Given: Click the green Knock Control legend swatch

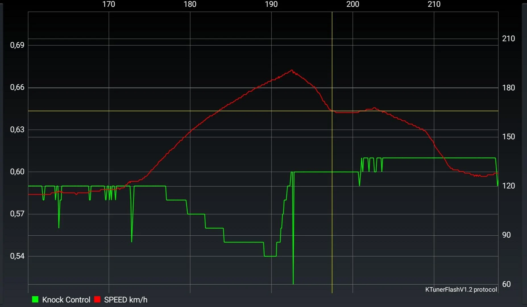Looking at the screenshot, I should click(x=35, y=299).
